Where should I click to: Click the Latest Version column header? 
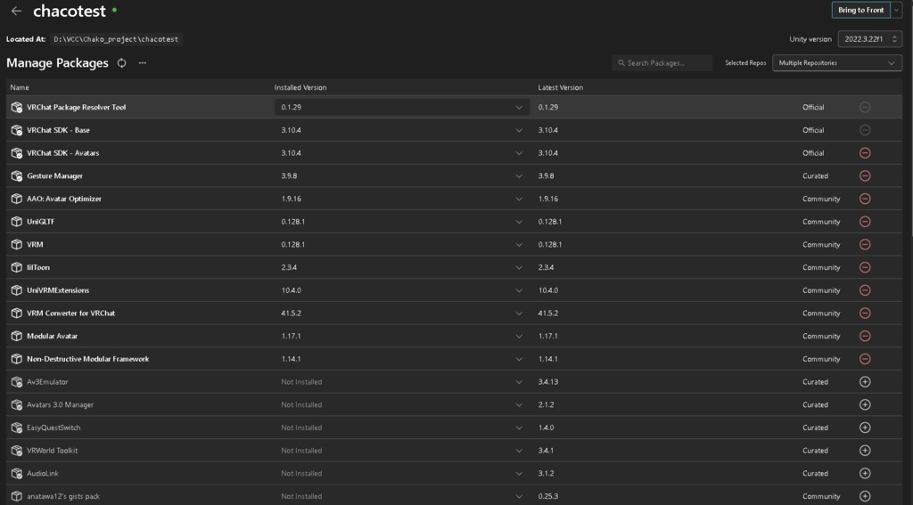pos(560,87)
